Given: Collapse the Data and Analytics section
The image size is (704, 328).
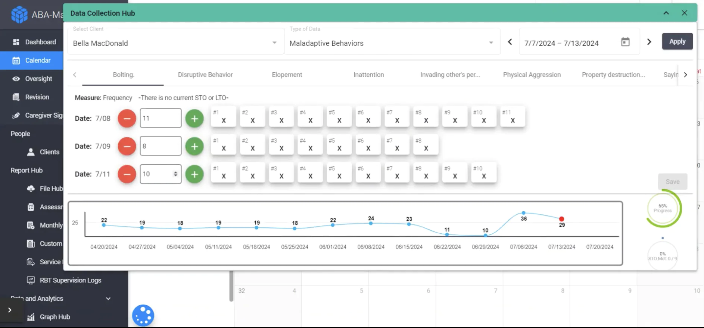Looking at the screenshot, I should [108, 299].
